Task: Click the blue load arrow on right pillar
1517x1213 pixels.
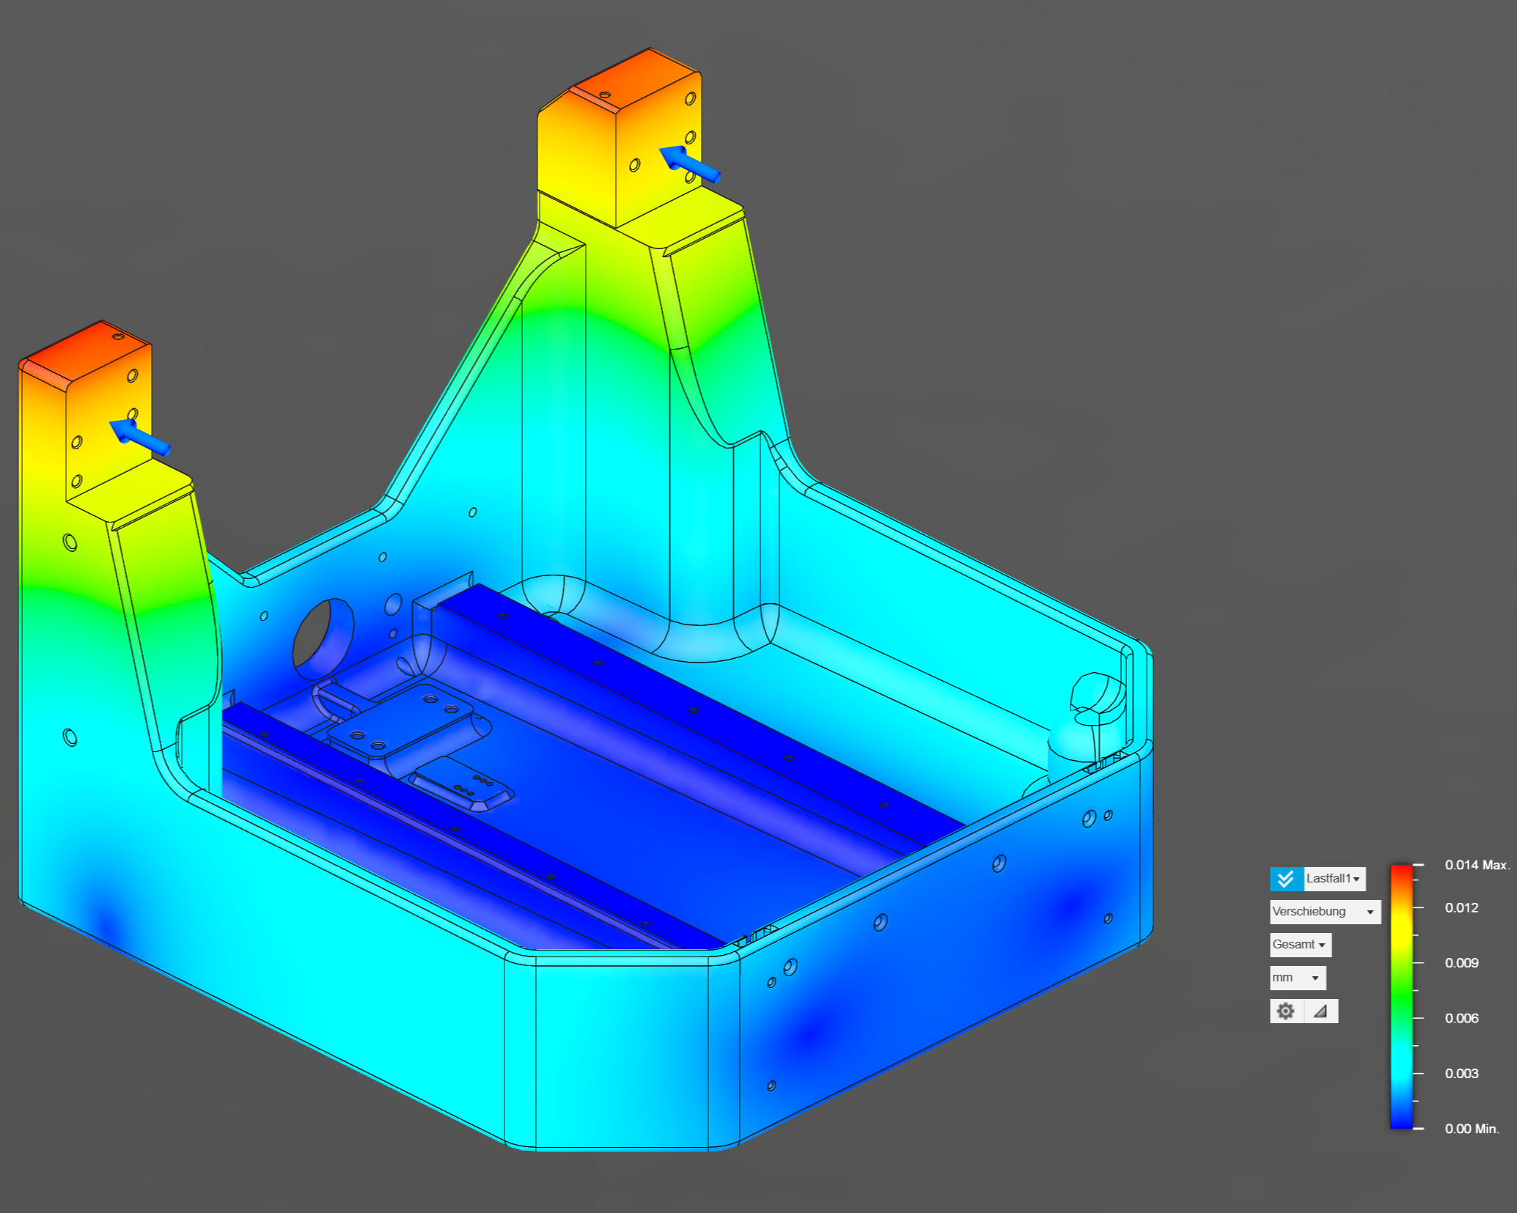Action: [x=689, y=163]
